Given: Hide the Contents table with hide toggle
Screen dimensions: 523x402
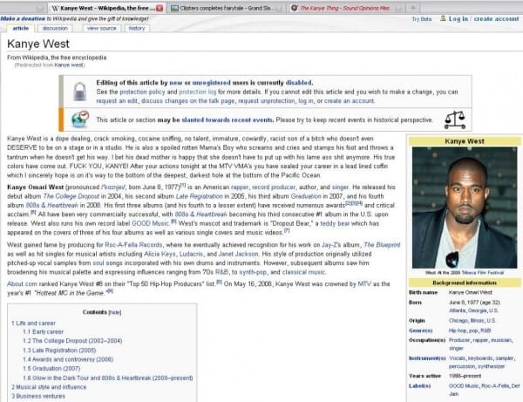Looking at the screenshot, I should point(115,312).
